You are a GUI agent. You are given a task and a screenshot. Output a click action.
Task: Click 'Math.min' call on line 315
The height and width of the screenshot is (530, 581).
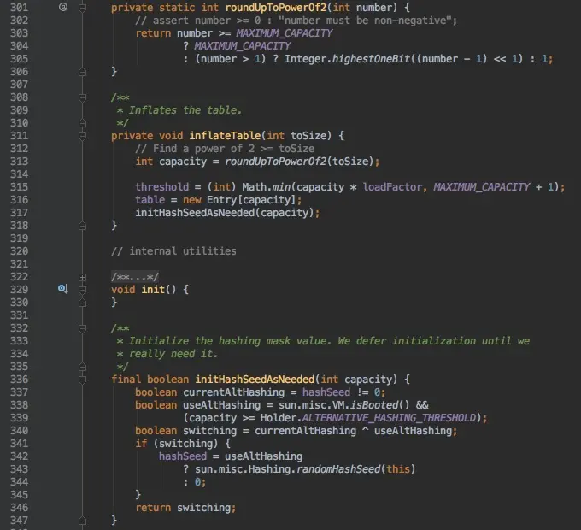point(267,187)
